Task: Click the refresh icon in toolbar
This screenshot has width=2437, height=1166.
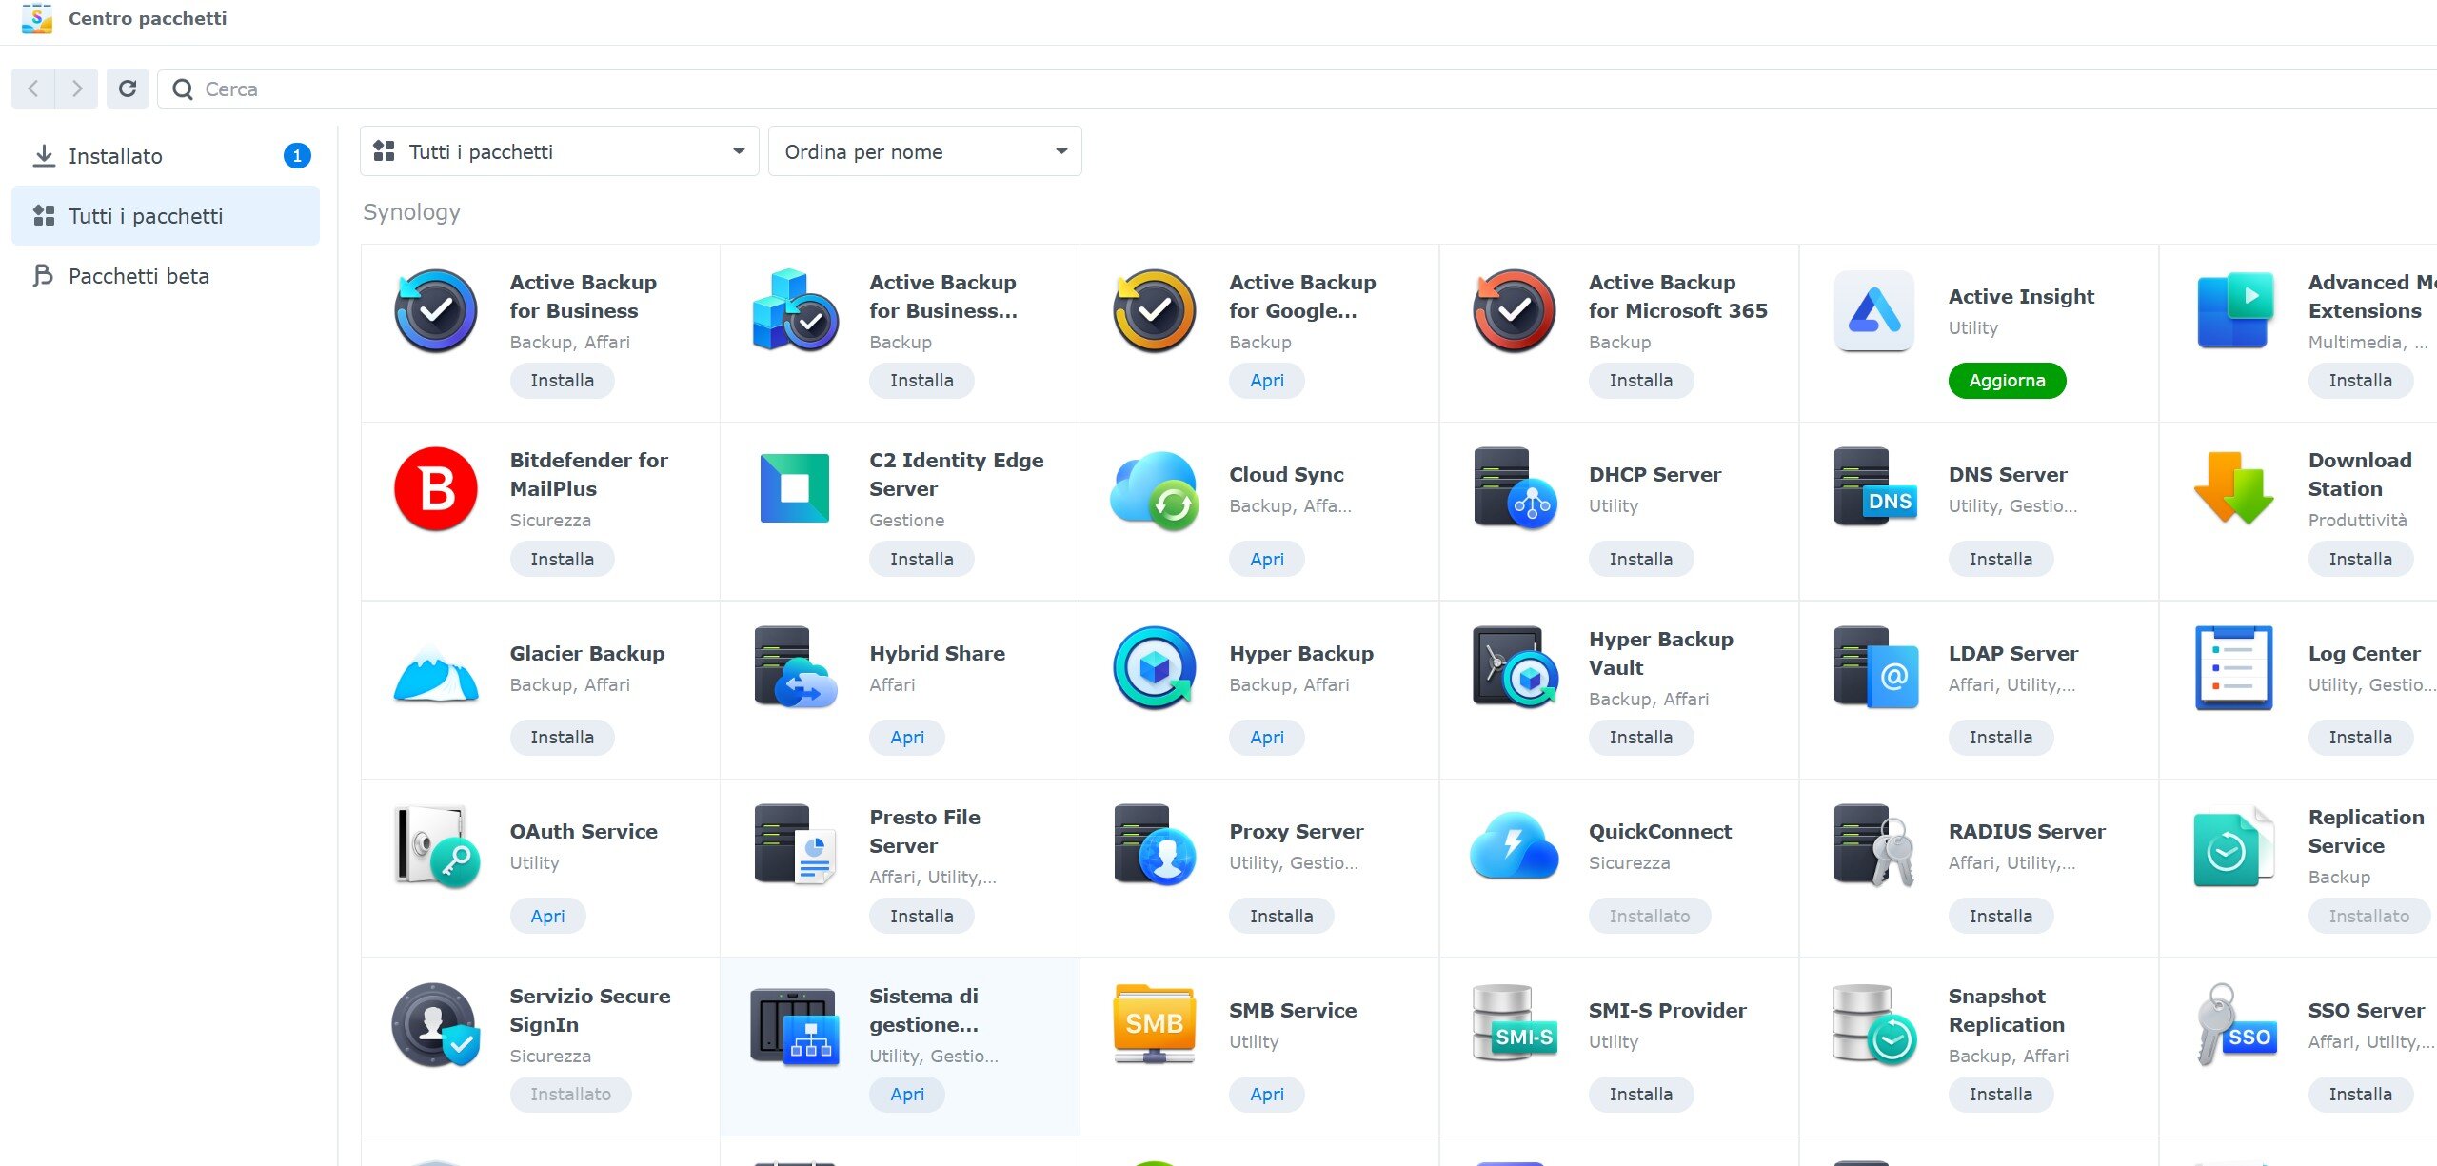Action: [127, 89]
